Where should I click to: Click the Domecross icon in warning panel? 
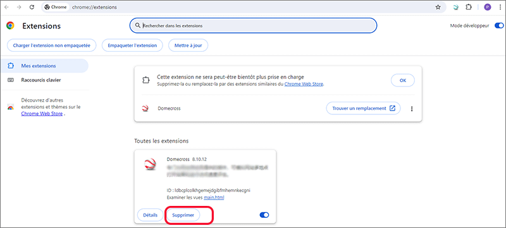point(145,109)
